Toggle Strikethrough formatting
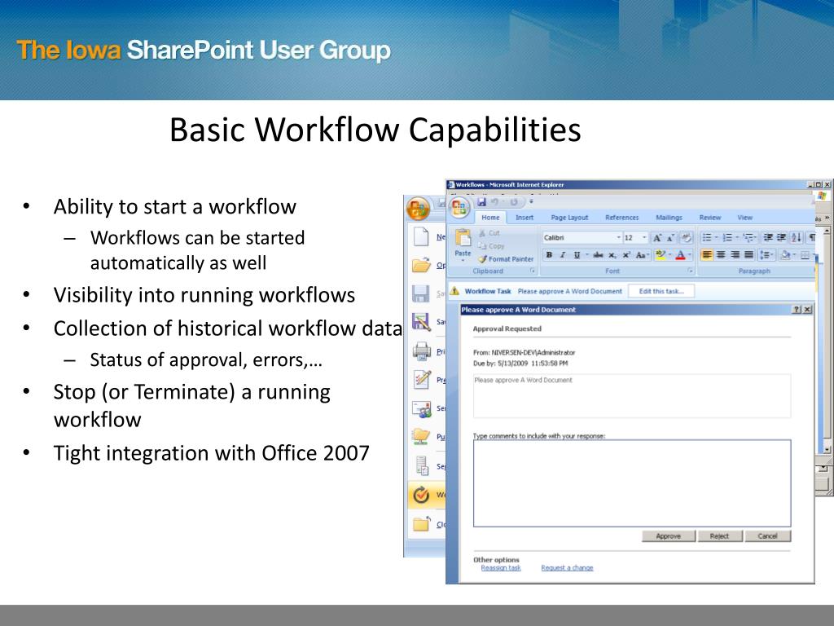 pos(598,255)
